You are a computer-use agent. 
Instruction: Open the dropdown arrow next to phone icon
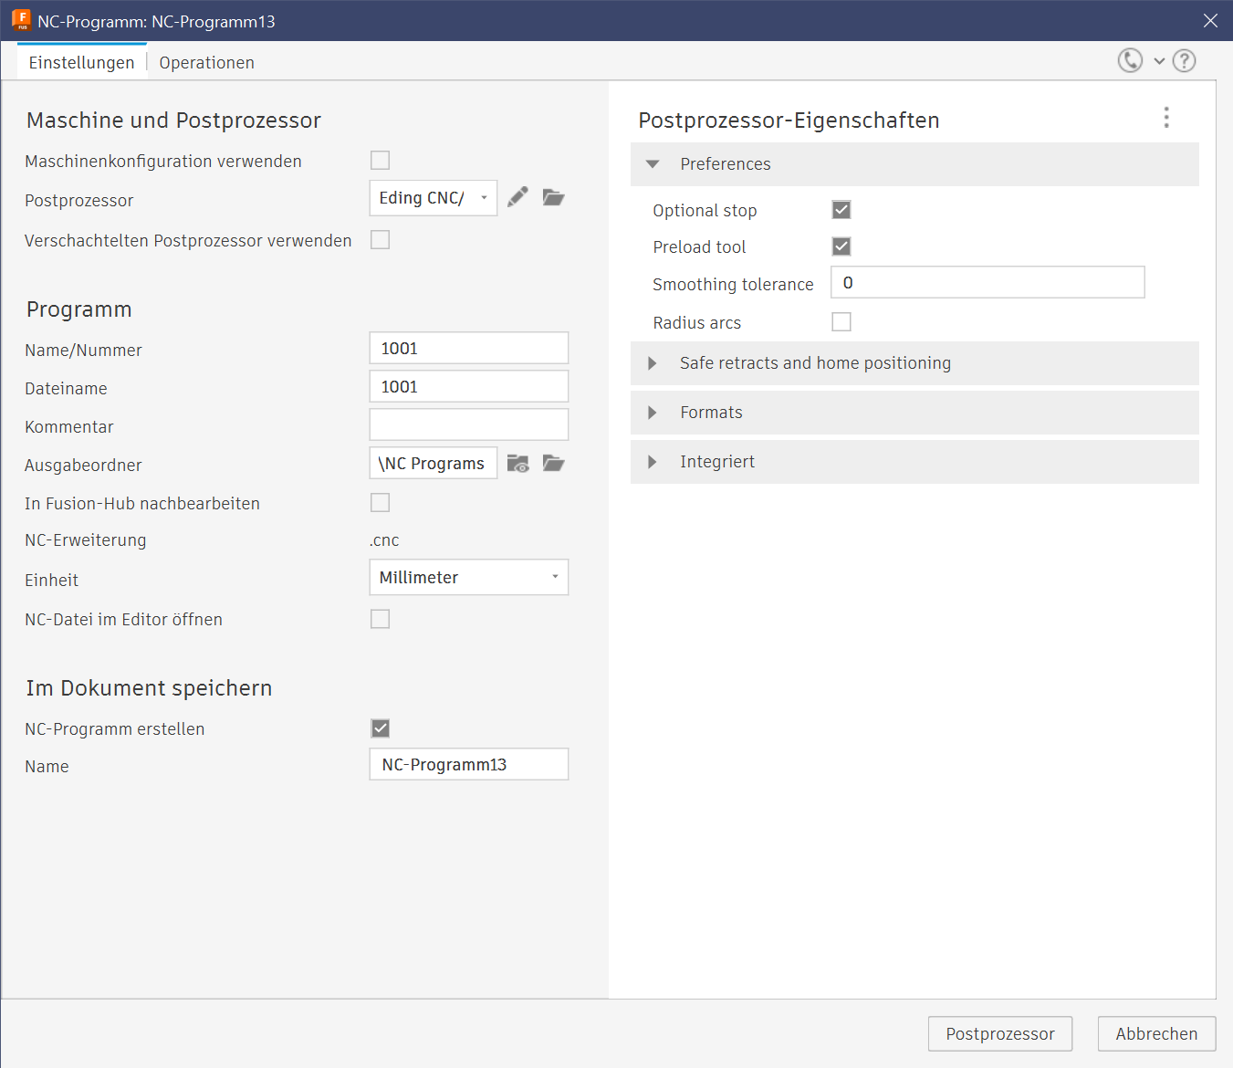(1159, 61)
